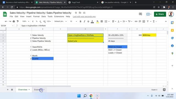
Task: Click the Name box showing D2:D4
Action: pos(7,26)
